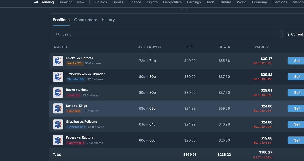Focus the positions Search field
This screenshot has height=161, width=304.
click(x=167, y=34)
